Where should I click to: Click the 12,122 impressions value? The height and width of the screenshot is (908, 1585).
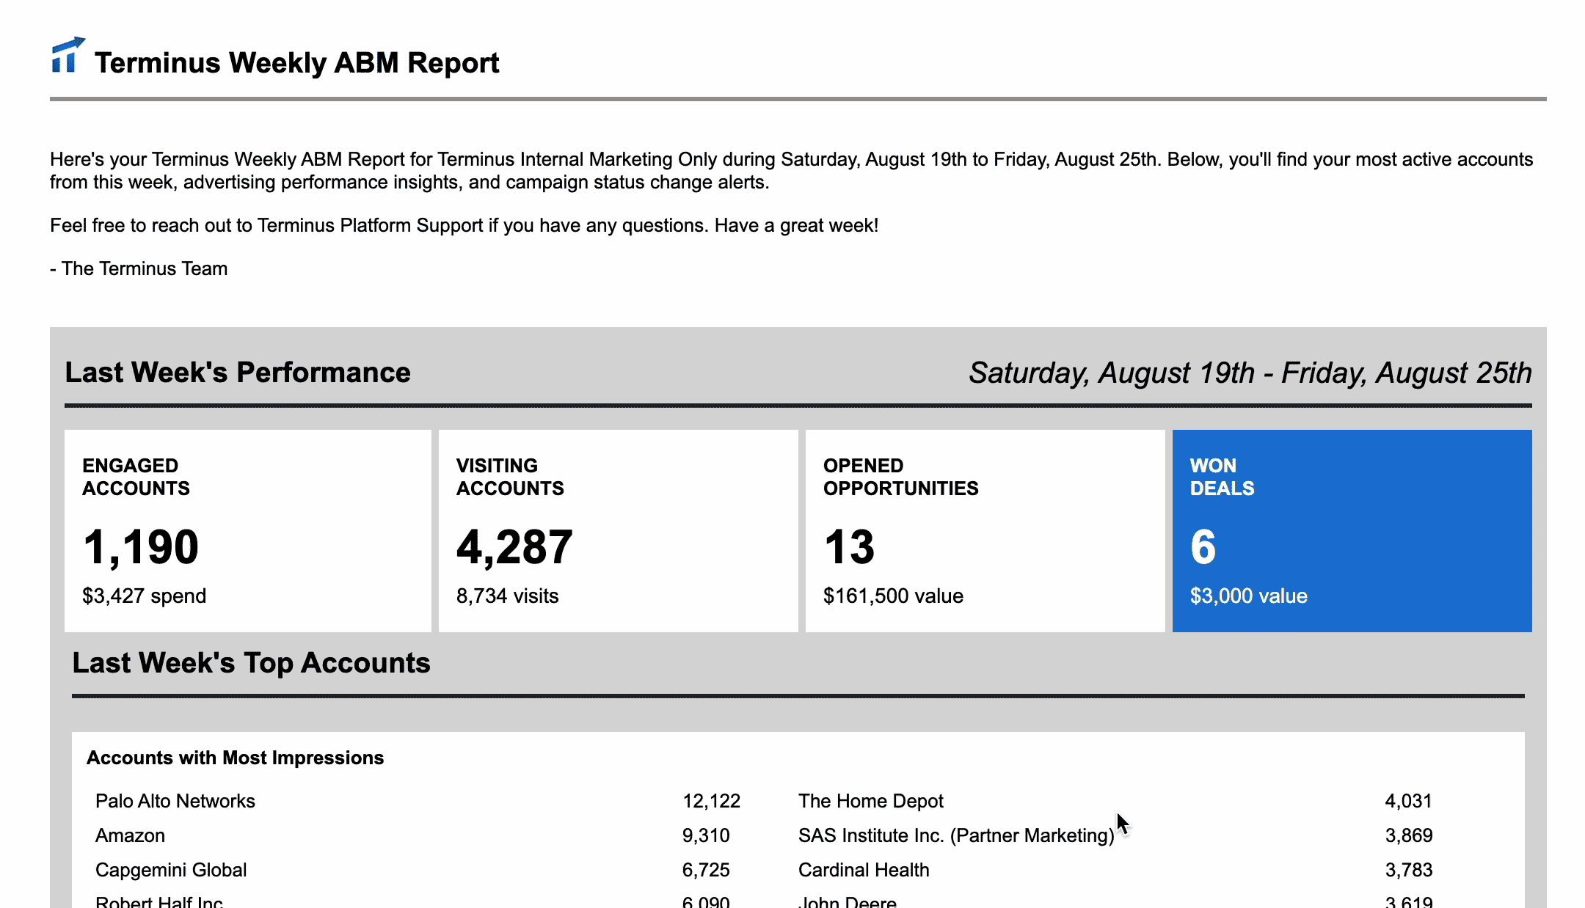pyautogui.click(x=712, y=801)
